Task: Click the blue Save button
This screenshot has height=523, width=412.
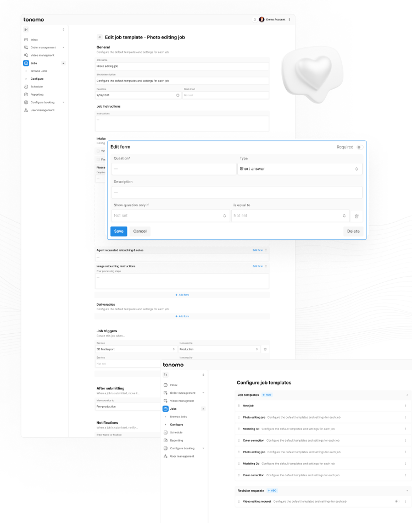Action: click(x=119, y=231)
